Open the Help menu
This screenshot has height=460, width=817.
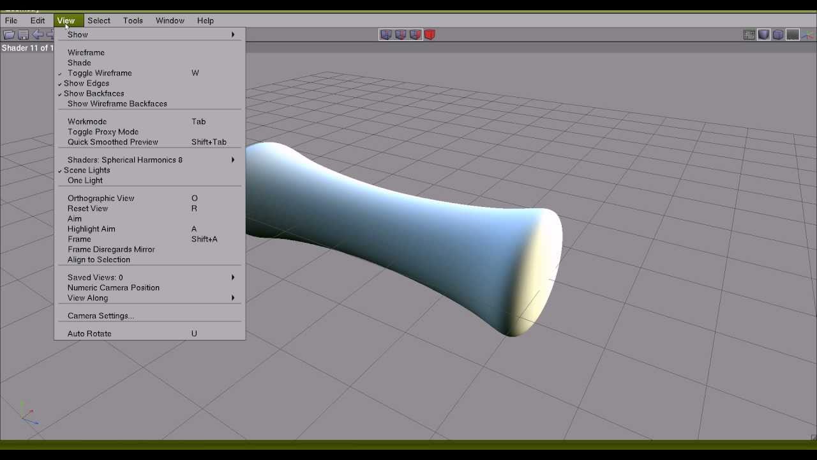(x=206, y=20)
